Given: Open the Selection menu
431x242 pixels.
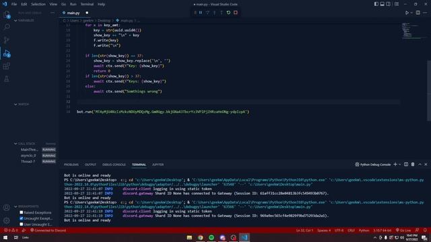Looking at the screenshot, I should tap(38, 4).
